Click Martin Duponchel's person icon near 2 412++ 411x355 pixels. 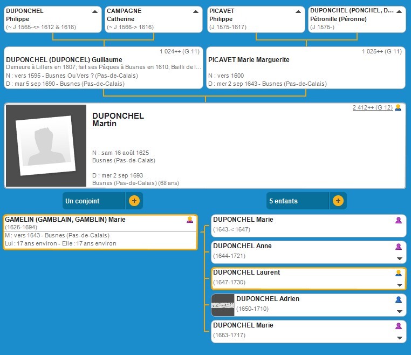398,107
